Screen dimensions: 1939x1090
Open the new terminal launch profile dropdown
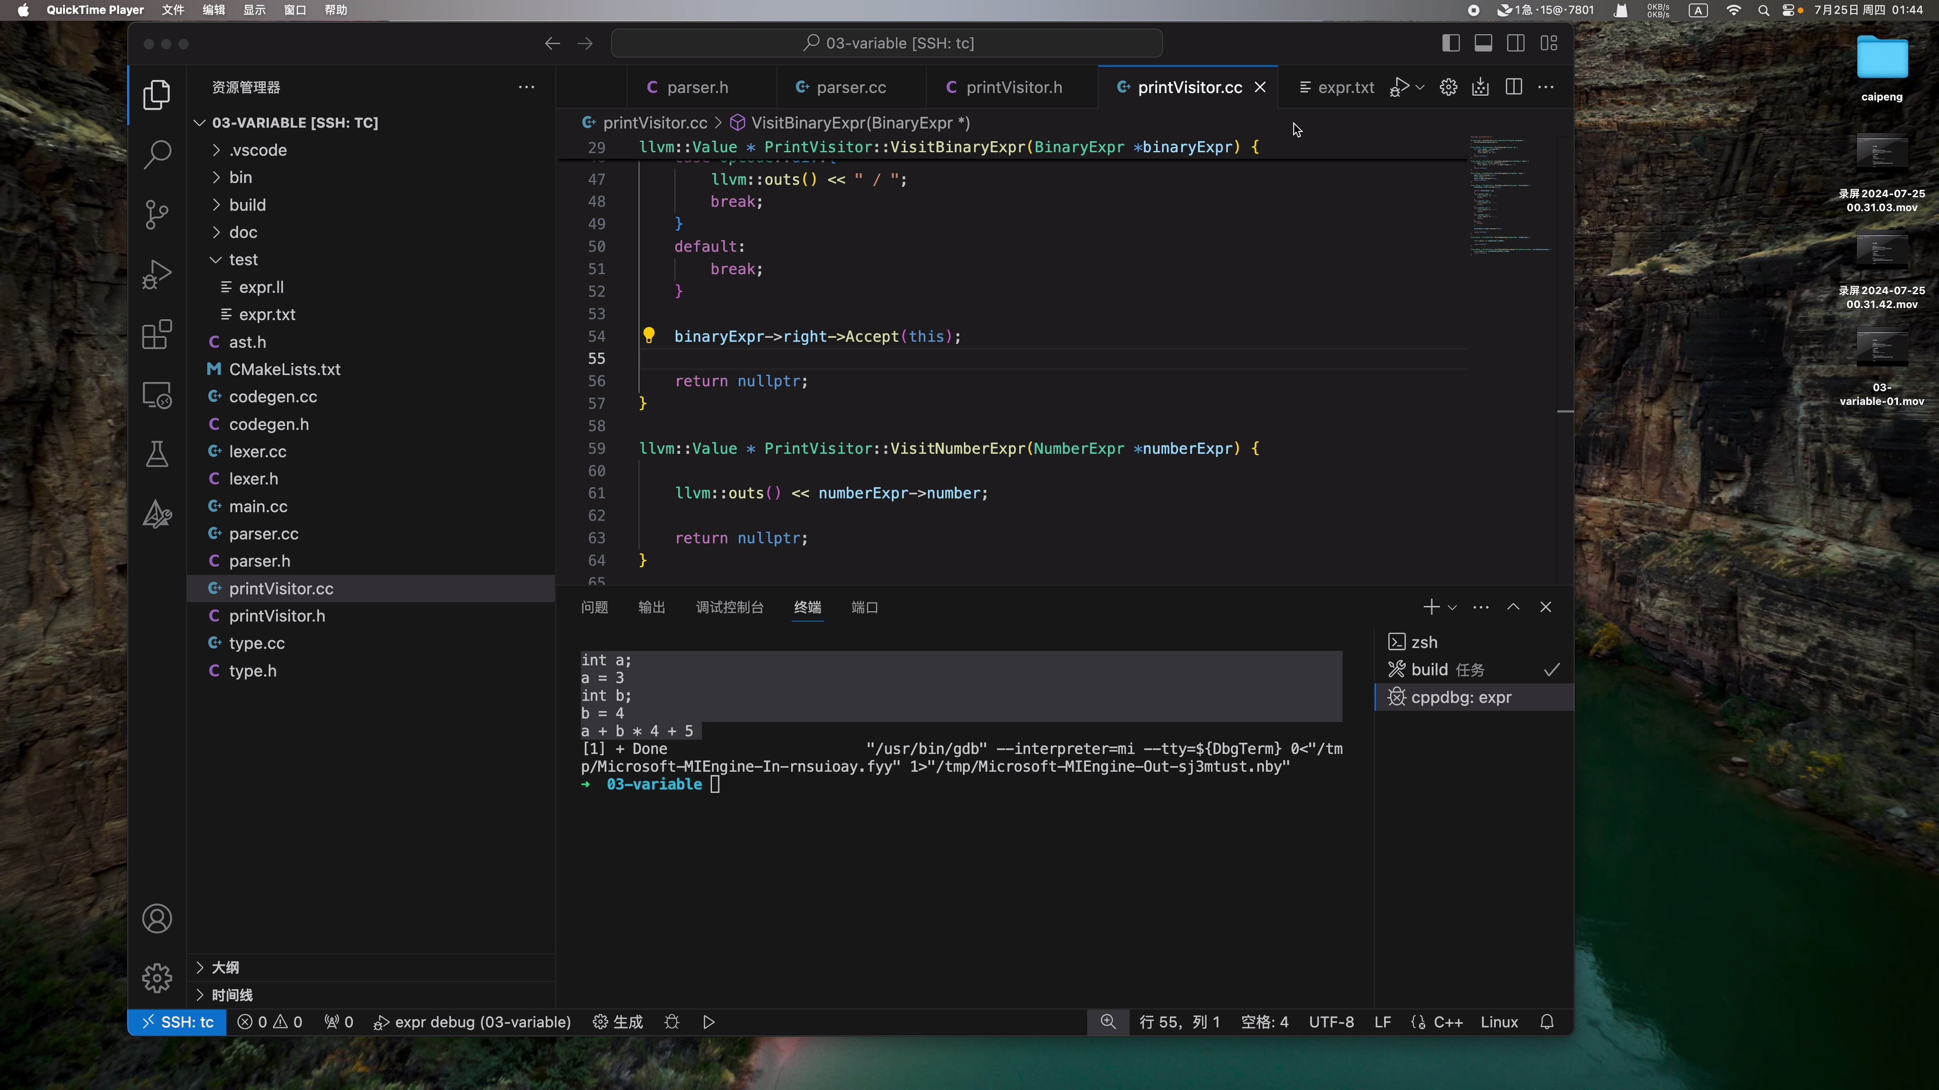[x=1453, y=607]
